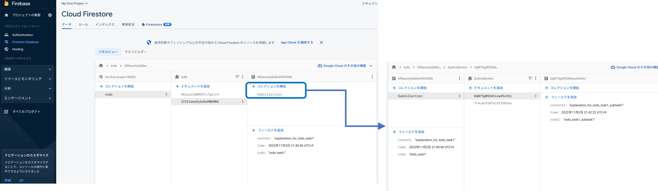Select パネルビュー view

click(108, 52)
